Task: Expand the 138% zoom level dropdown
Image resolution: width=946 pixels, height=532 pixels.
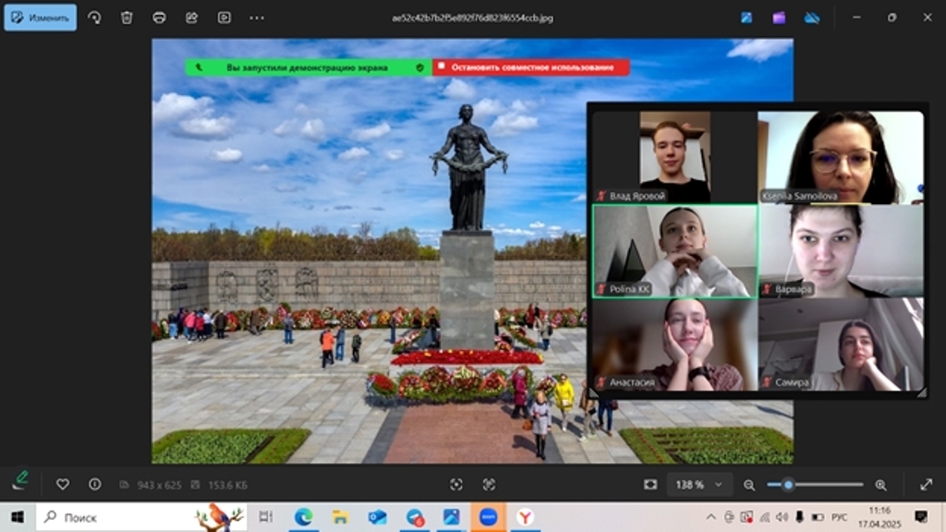Action: click(x=718, y=485)
